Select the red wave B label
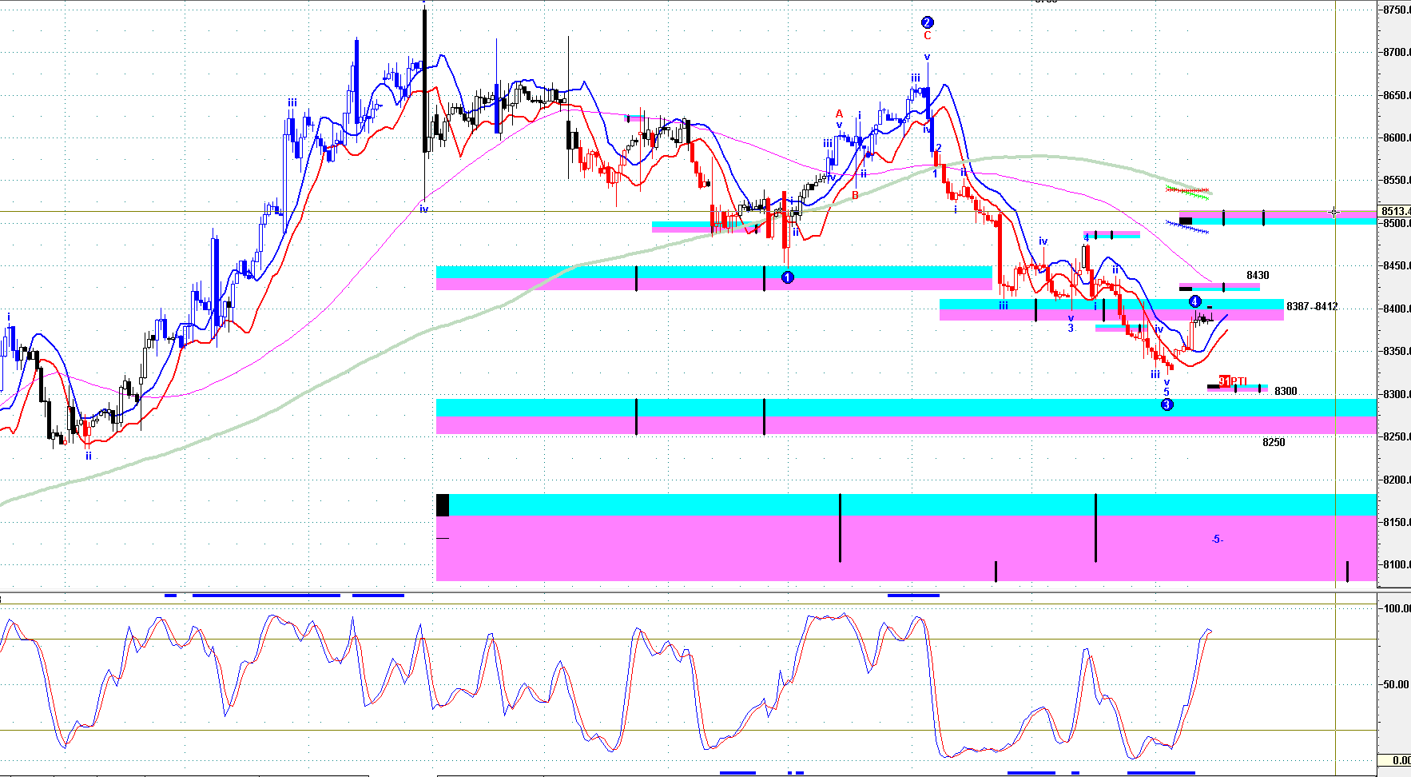 click(855, 195)
